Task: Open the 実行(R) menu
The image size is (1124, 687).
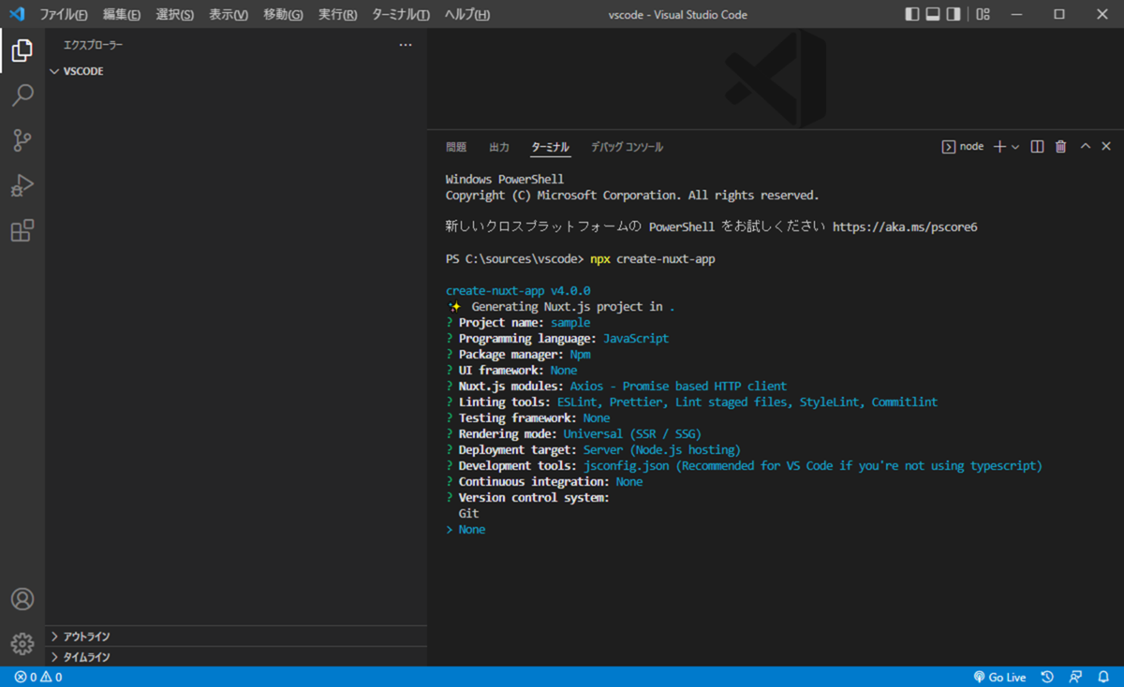Action: (x=337, y=15)
